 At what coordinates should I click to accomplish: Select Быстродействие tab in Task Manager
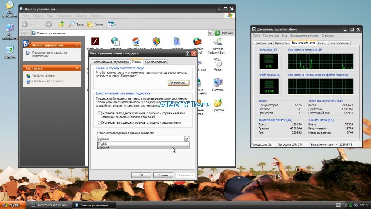coord(303,43)
